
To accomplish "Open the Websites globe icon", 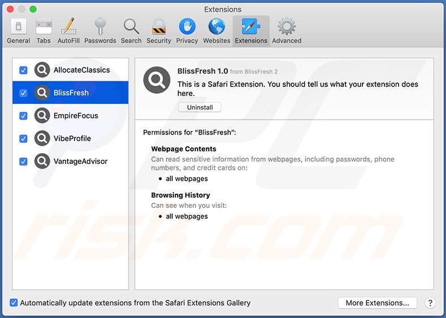I will [x=216, y=27].
